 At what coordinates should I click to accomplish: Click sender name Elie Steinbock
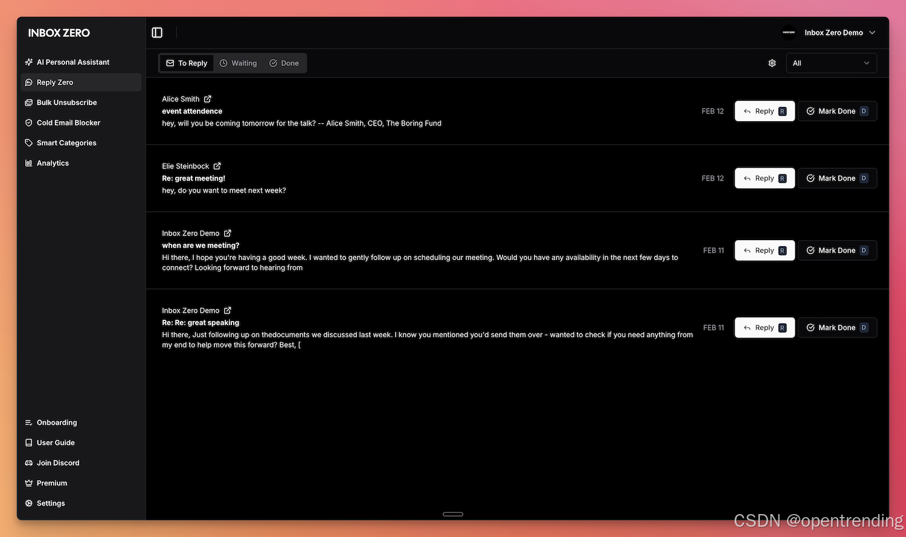click(x=185, y=166)
